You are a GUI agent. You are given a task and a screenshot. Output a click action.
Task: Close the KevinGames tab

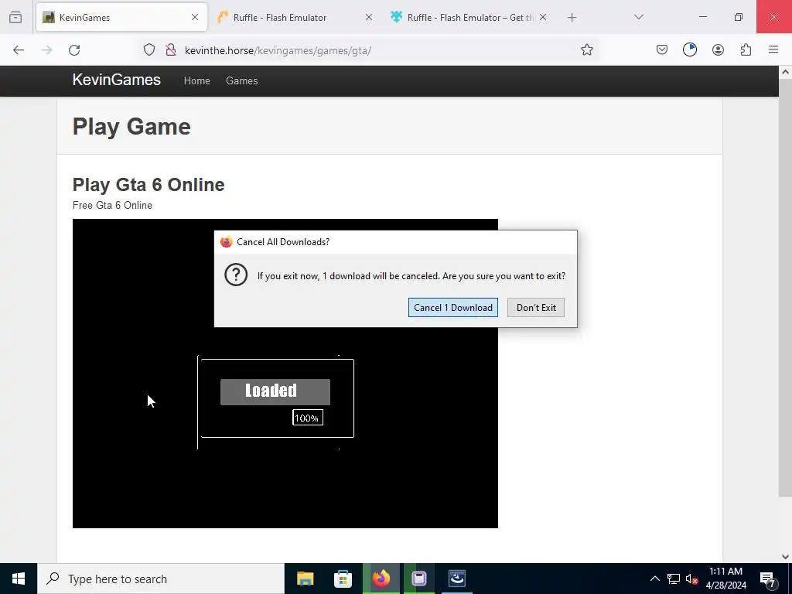[x=195, y=17]
